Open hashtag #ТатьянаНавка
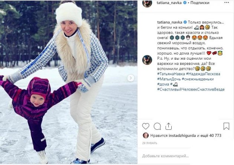This screenshot has height=165, width=234. (x=171, y=74)
